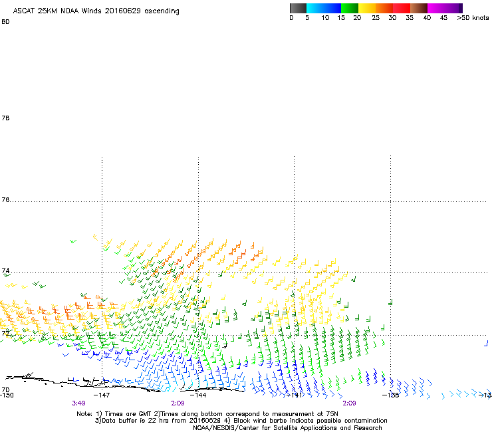This screenshot has width=492, height=432.
Task: Click the 72 latitude axis label
Action: click(x=5, y=333)
